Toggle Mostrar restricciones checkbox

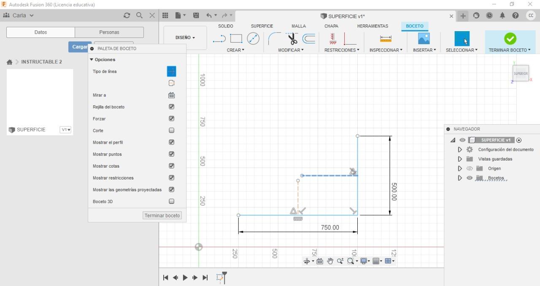click(172, 178)
